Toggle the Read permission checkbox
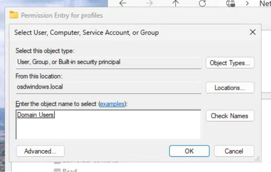 click(57, 170)
